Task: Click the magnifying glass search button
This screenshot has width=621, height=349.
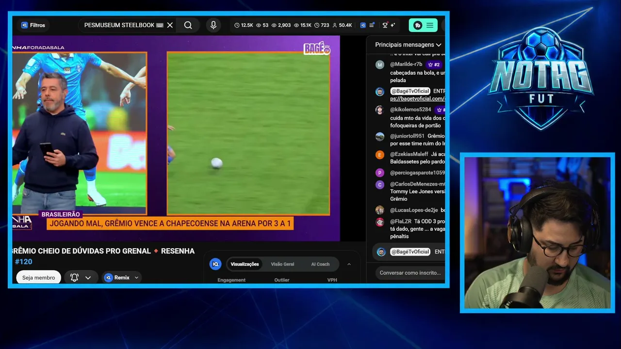Action: point(188,25)
